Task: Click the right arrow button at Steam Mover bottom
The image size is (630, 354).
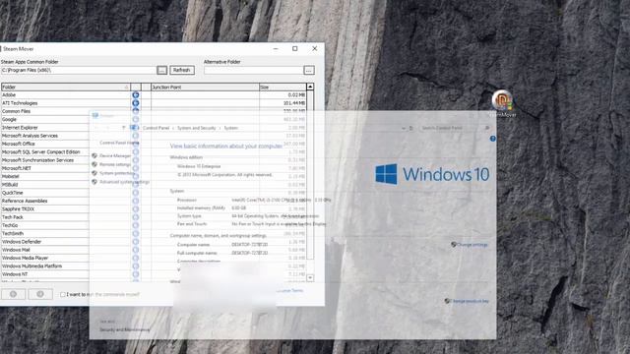Action: pyautogui.click(x=40, y=294)
